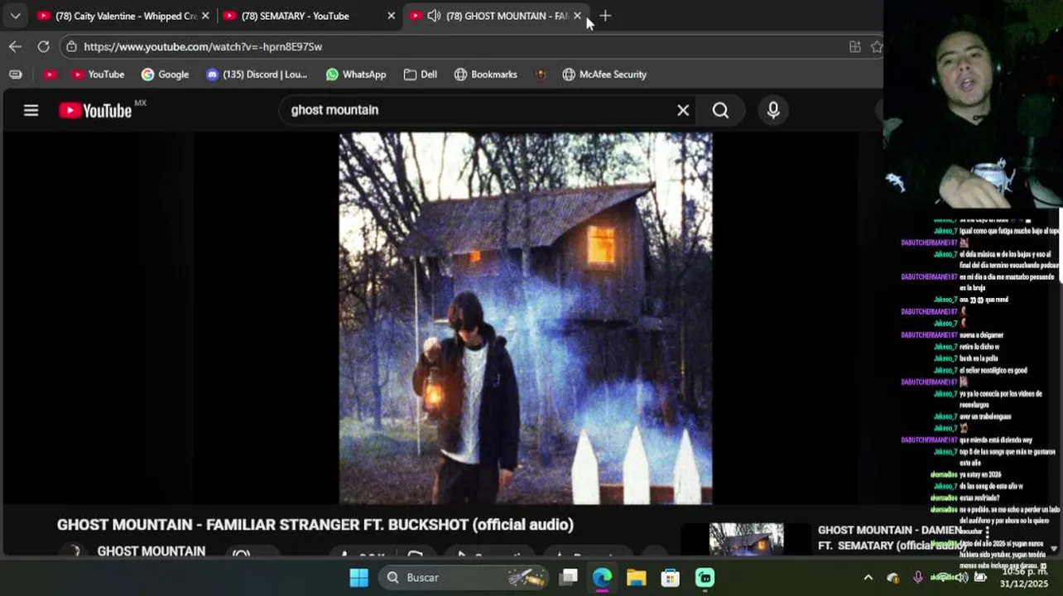This screenshot has height=596, width=1063.
Task: Run search with the magnifier button
Action: tap(720, 110)
